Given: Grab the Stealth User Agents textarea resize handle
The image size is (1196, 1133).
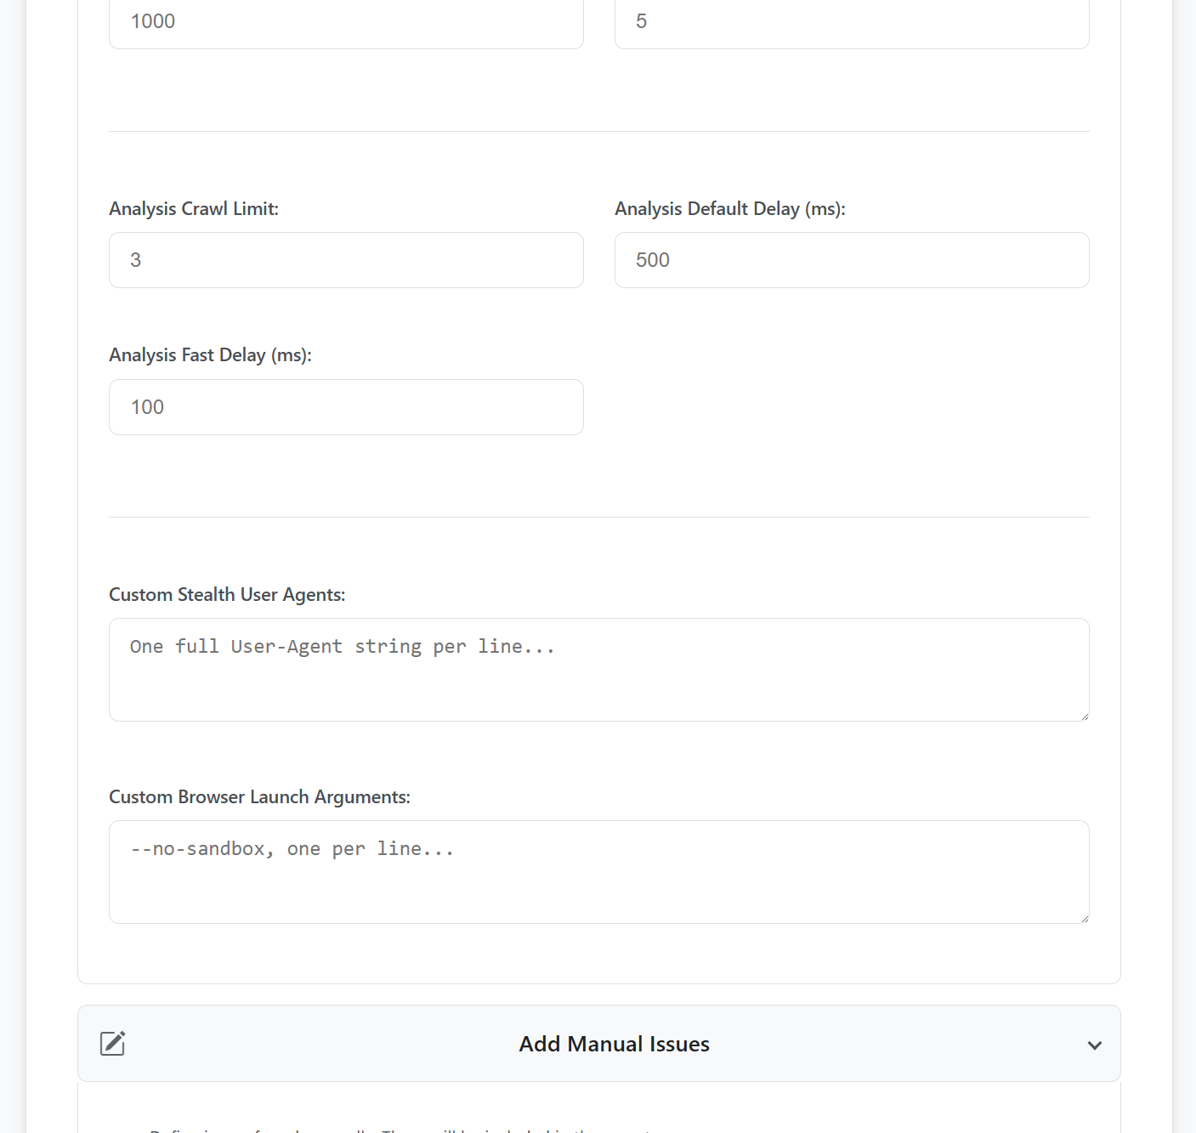Looking at the screenshot, I should (x=1084, y=716).
